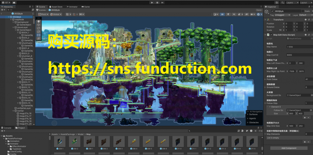This screenshot has height=155, width=313.
Task: Select the Rotate tool in scene overlay
Action: 39,28
